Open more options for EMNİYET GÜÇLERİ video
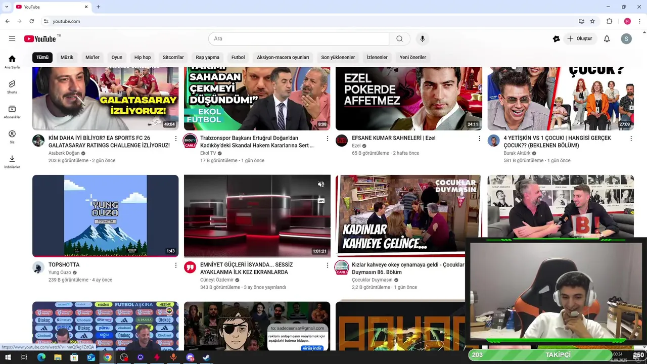 point(328,265)
